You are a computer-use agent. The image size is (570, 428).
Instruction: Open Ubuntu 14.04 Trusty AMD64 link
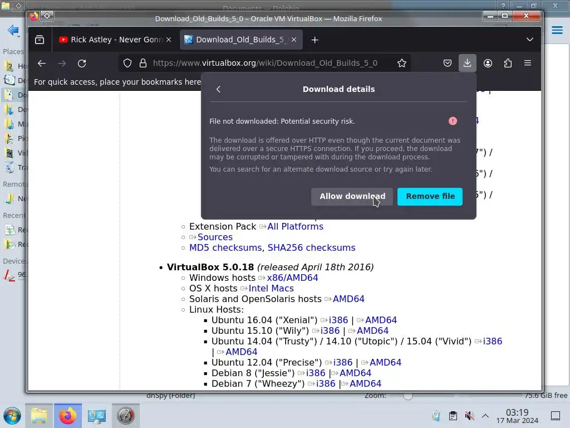(242, 352)
